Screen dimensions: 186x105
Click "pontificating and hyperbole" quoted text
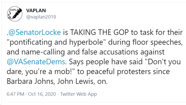[x=56, y=42]
